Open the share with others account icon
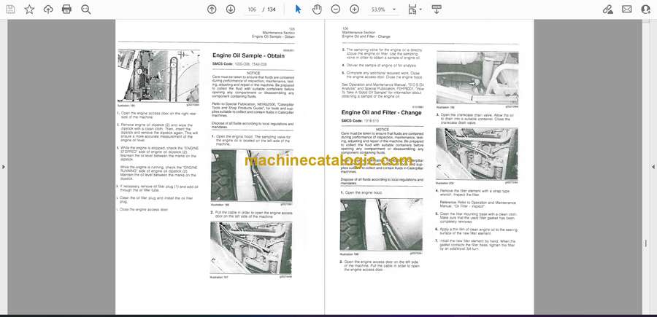Image resolution: width=657 pixels, height=317 pixels. pos(646,9)
